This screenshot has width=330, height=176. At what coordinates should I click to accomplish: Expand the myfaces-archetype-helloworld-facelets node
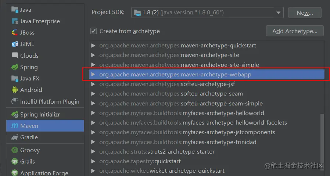click(x=93, y=122)
